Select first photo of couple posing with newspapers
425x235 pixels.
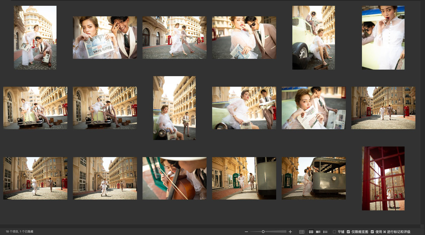(x=35, y=38)
